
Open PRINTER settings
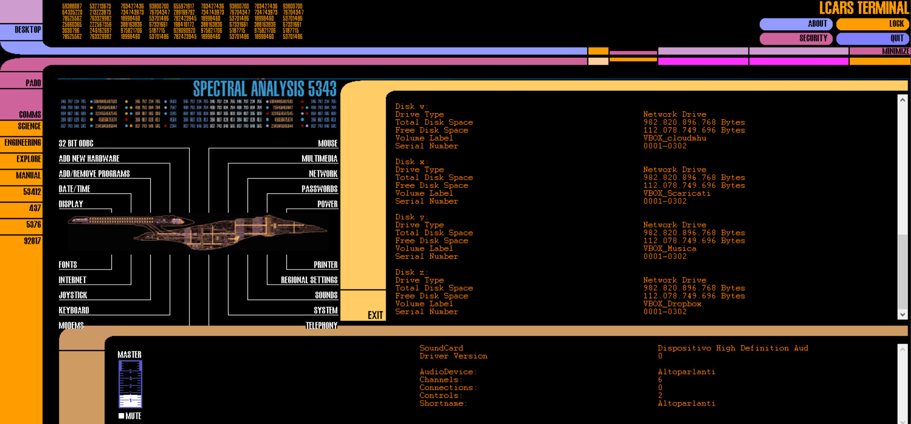(326, 265)
